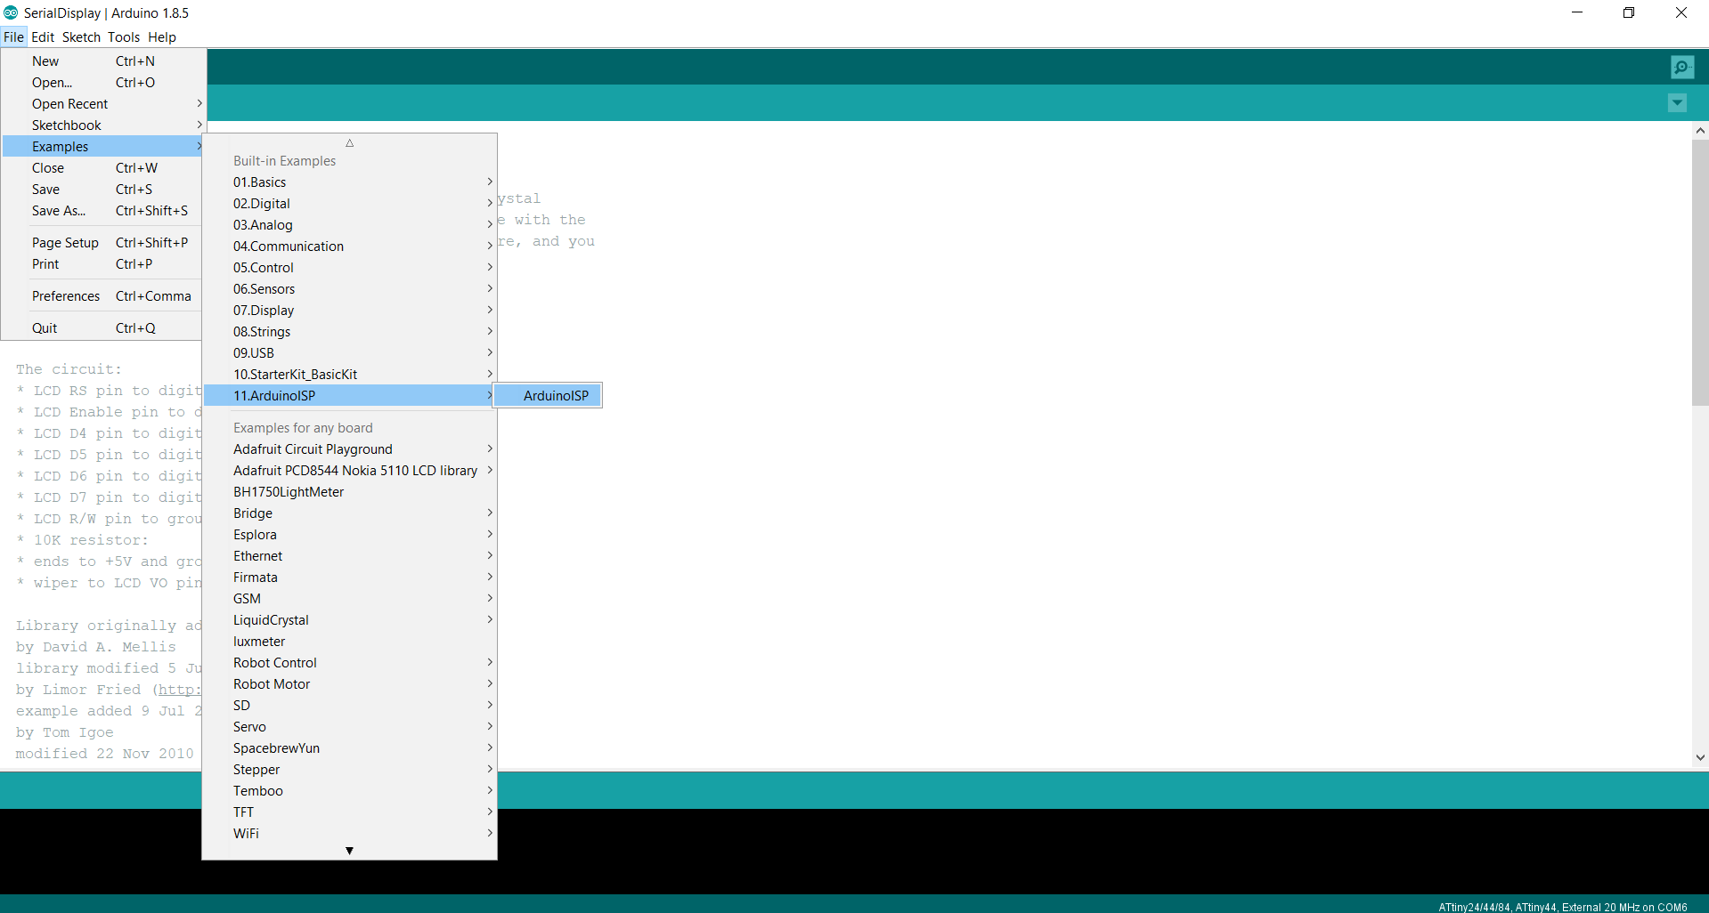The width and height of the screenshot is (1709, 913).
Task: Click the Arduino logo in title bar
Action: click(11, 12)
